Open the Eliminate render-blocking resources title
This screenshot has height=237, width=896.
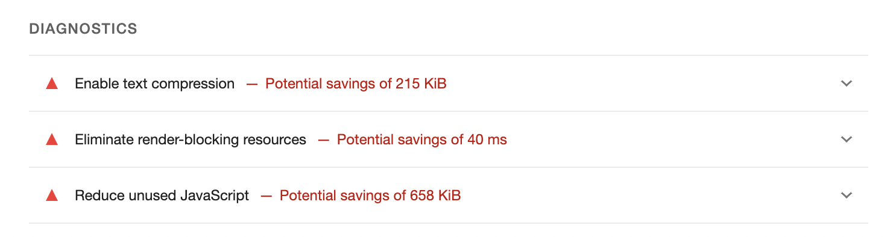191,140
